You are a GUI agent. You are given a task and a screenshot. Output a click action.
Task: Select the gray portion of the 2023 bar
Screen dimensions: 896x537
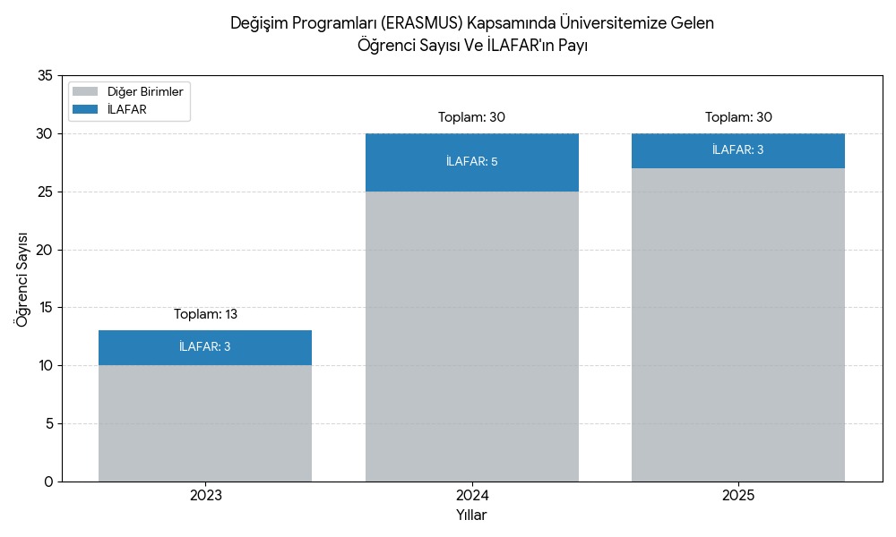[x=204, y=422]
